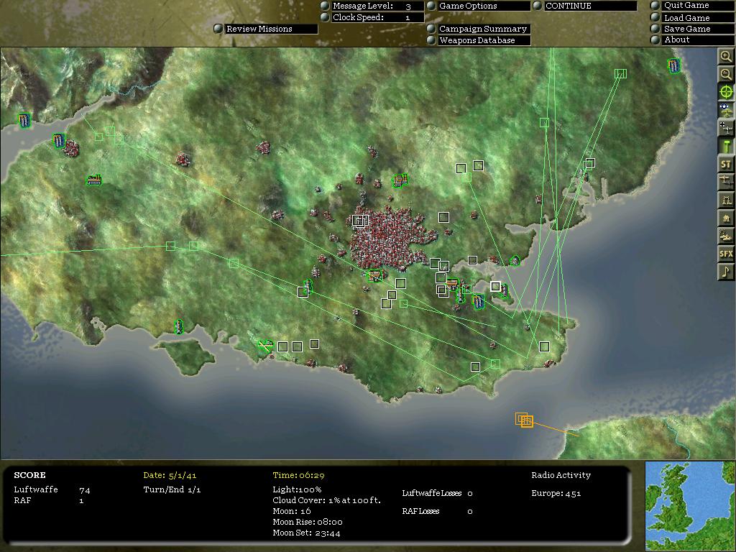Click the Luftwaffe score value 74
736x552 pixels.
coord(85,489)
